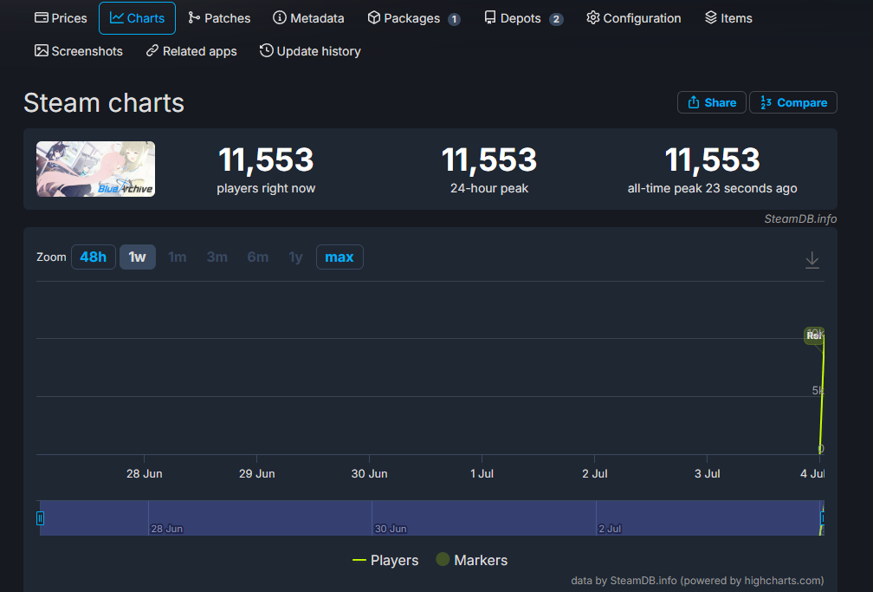873x592 pixels.
Task: Set chart zoom to 48h
Action: click(x=93, y=257)
